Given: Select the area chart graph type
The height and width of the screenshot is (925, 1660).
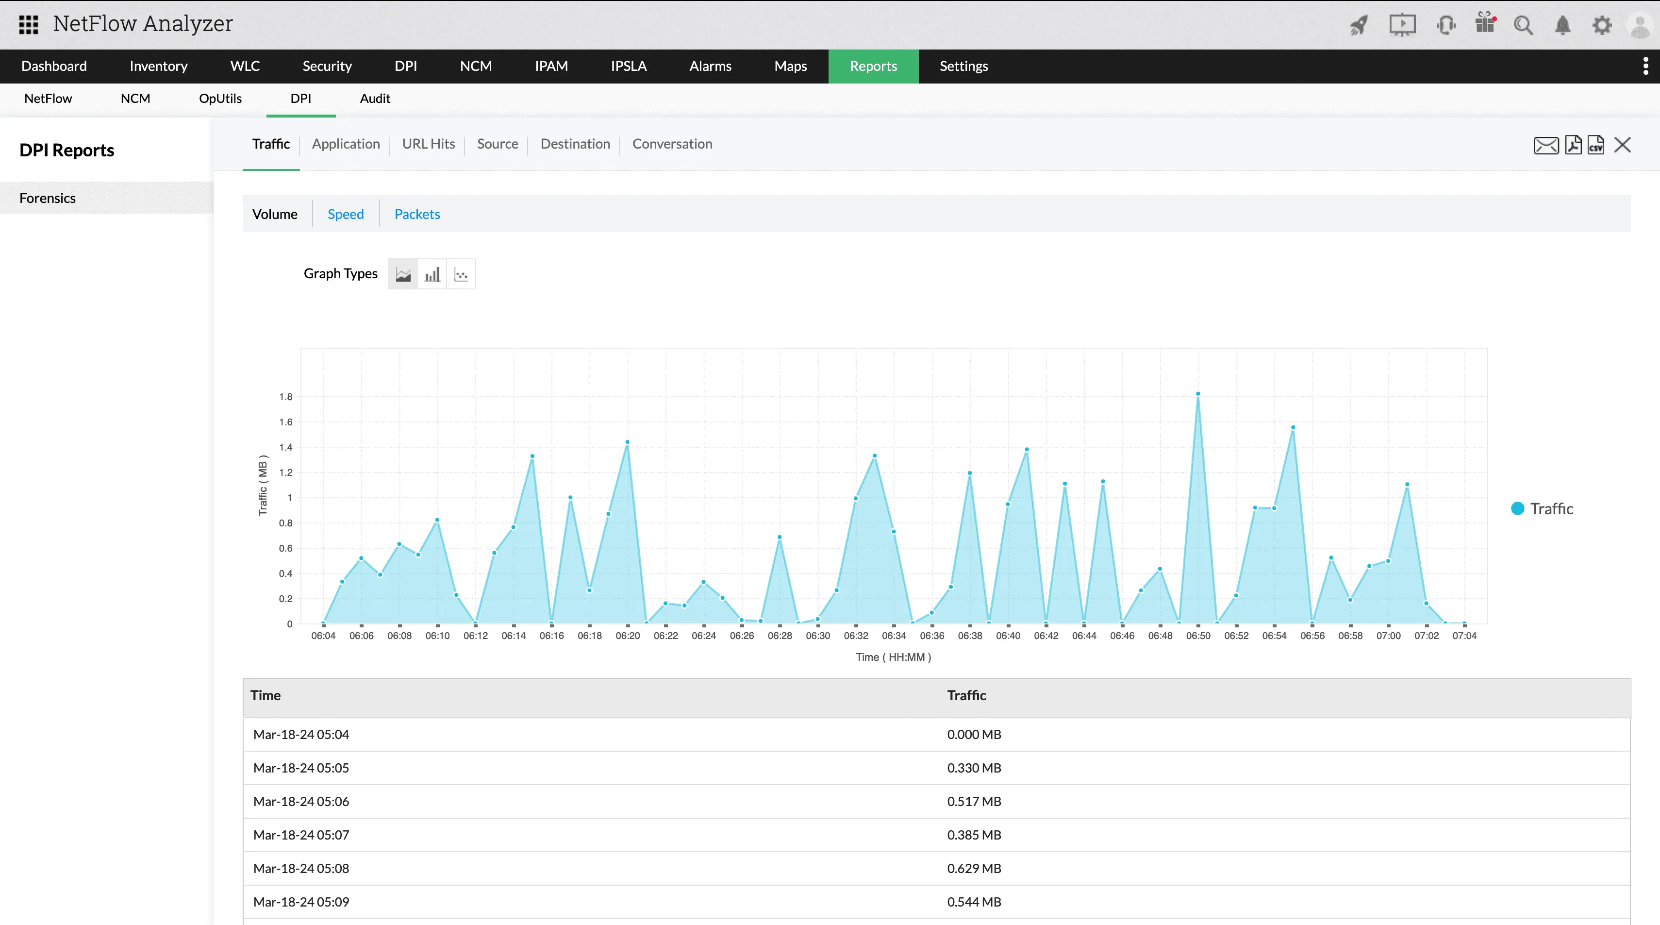Looking at the screenshot, I should point(403,273).
